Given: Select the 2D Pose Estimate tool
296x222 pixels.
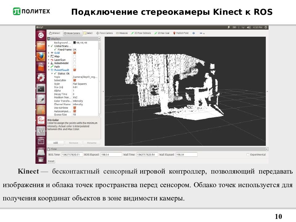Looking at the screenshot, I should click(x=141, y=33).
